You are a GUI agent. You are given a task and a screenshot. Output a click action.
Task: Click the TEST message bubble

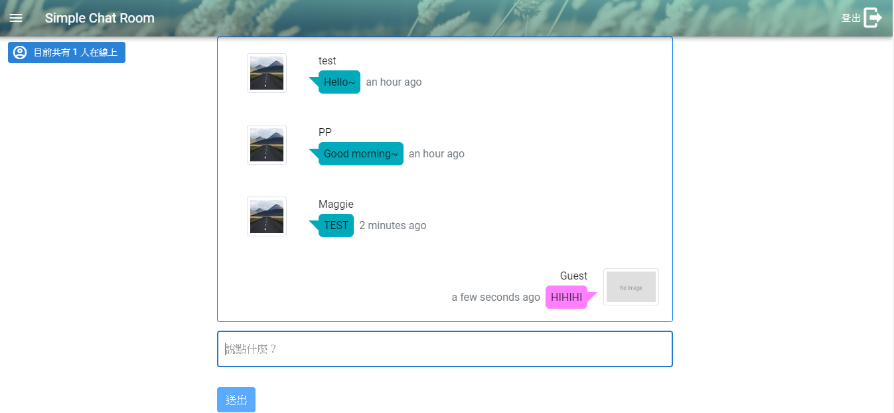(x=336, y=226)
